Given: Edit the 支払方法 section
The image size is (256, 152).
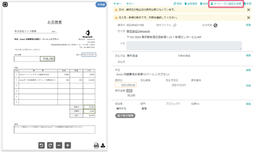Looking at the screenshot, I should tap(248, 55).
